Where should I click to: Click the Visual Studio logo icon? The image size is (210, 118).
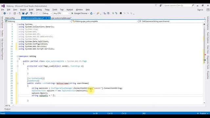coord(3,6)
